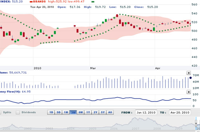200x132 pixels.
Task: Toggle the Dividends checkbox
Action: tap(18, 112)
